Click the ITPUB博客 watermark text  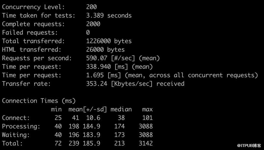[249, 146]
